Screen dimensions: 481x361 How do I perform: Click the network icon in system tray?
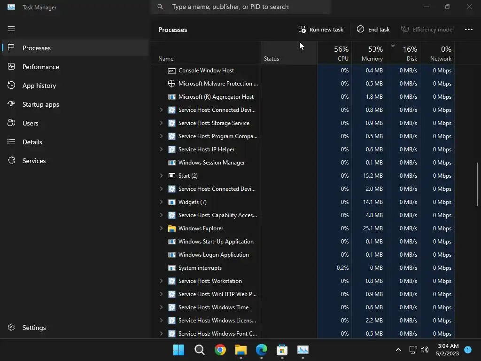point(413,350)
